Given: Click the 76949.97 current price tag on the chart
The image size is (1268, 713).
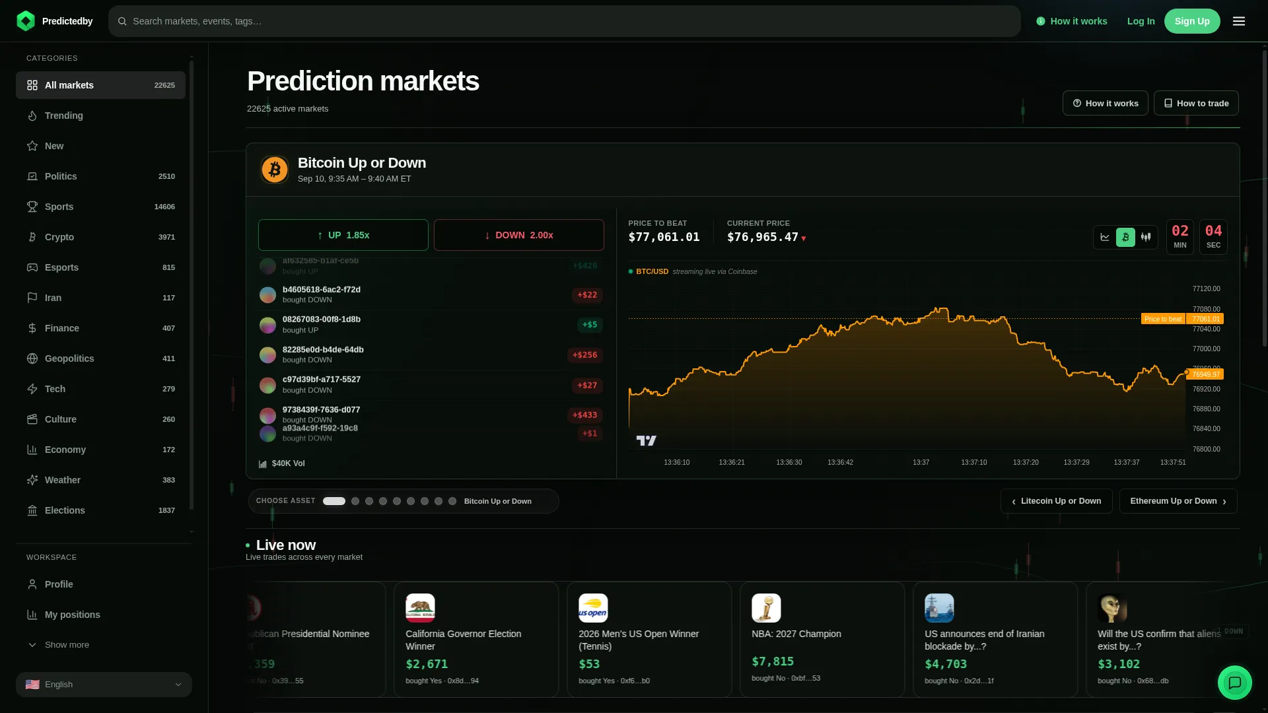Looking at the screenshot, I should pyautogui.click(x=1206, y=374).
